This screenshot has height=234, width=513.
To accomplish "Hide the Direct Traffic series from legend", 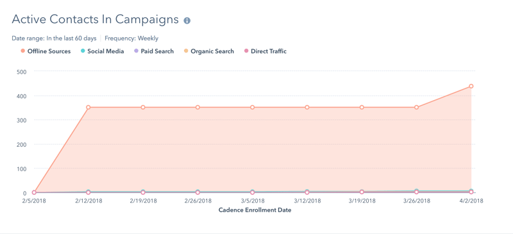I will click(265, 51).
